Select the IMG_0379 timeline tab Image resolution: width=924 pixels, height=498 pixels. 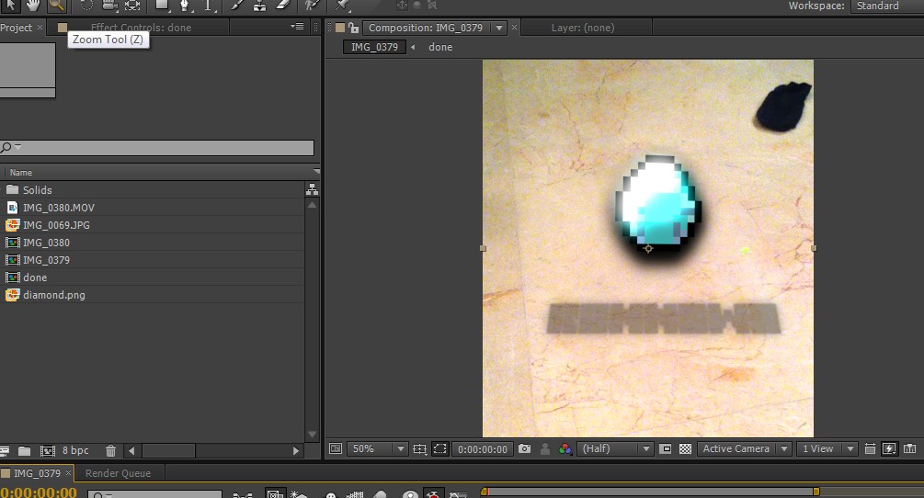point(37,473)
